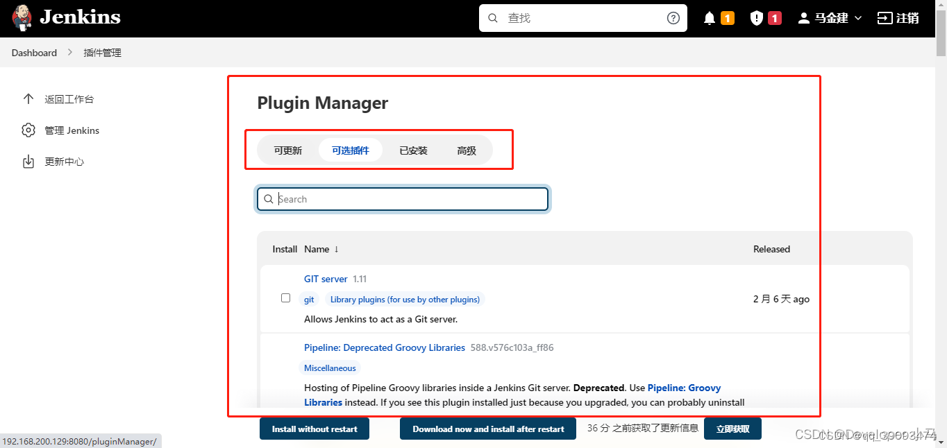Click the search help question mark icon
The height and width of the screenshot is (448, 947).
[673, 18]
